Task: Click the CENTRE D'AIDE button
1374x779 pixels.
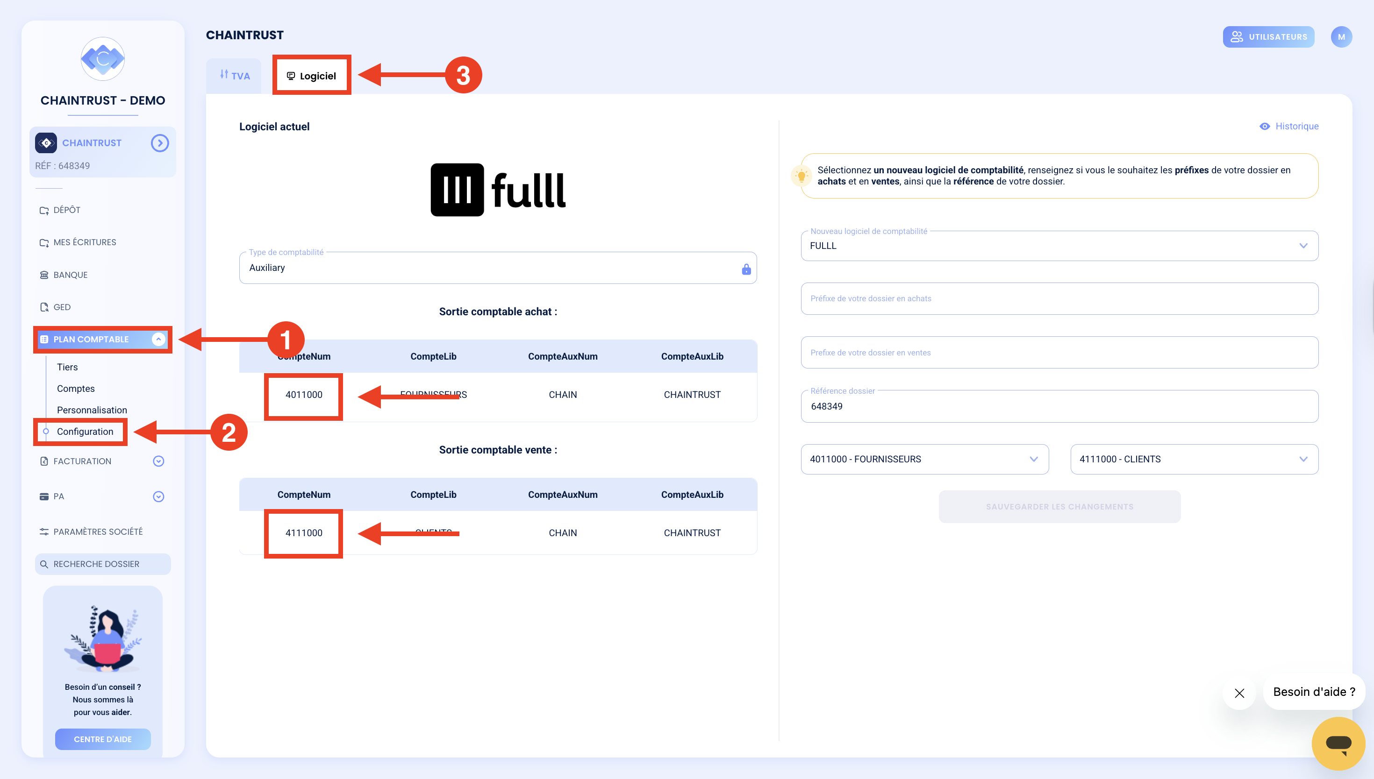Action: [103, 738]
